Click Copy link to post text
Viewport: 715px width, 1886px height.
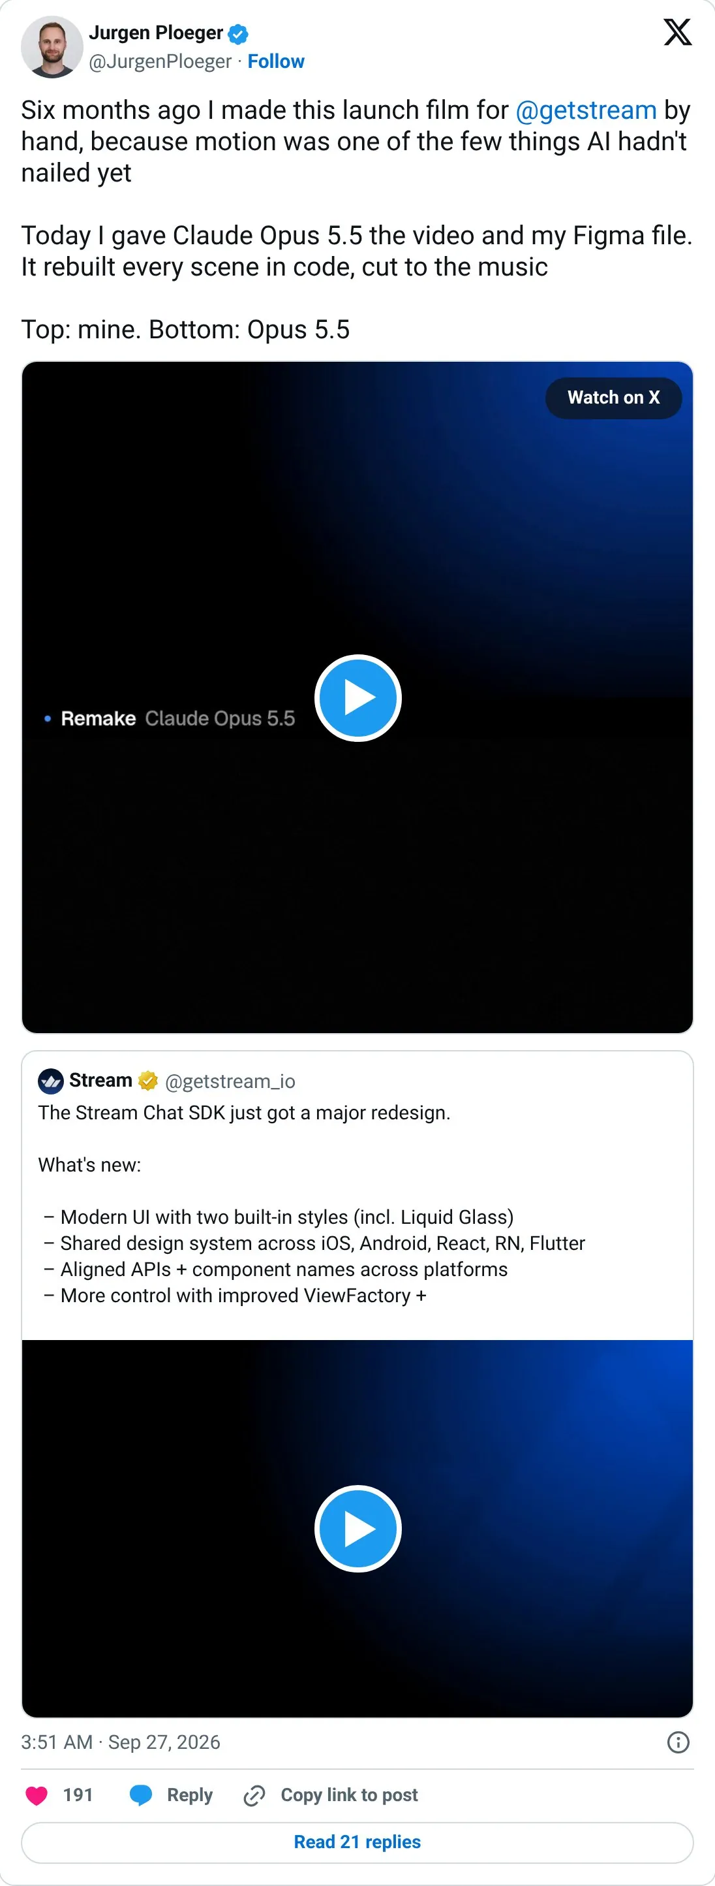click(350, 1795)
